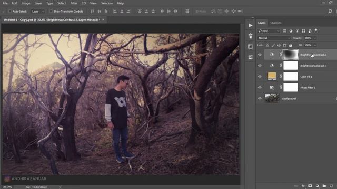This screenshot has width=337, height=189.
Task: Click the search magnifier in options bar
Action: pos(330,11)
